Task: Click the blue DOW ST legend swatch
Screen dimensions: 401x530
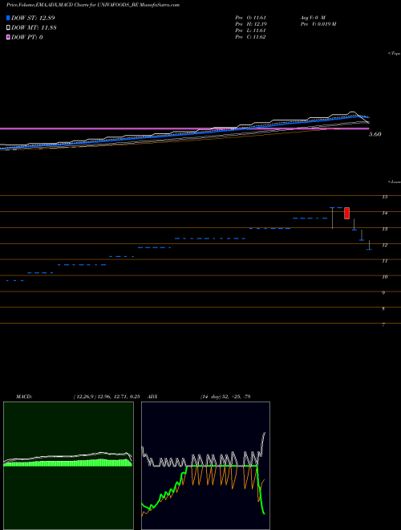Action: [x=8, y=18]
